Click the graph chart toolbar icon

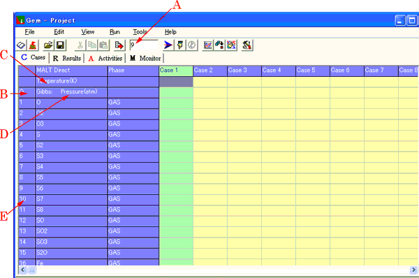(x=207, y=45)
